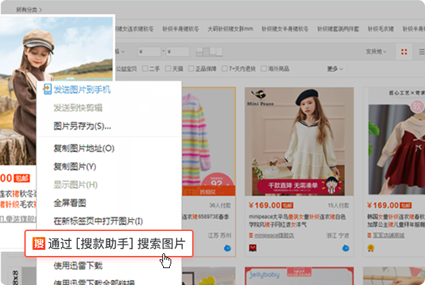
Task: Click 15人付款 sales count text
Action: tap(338, 205)
